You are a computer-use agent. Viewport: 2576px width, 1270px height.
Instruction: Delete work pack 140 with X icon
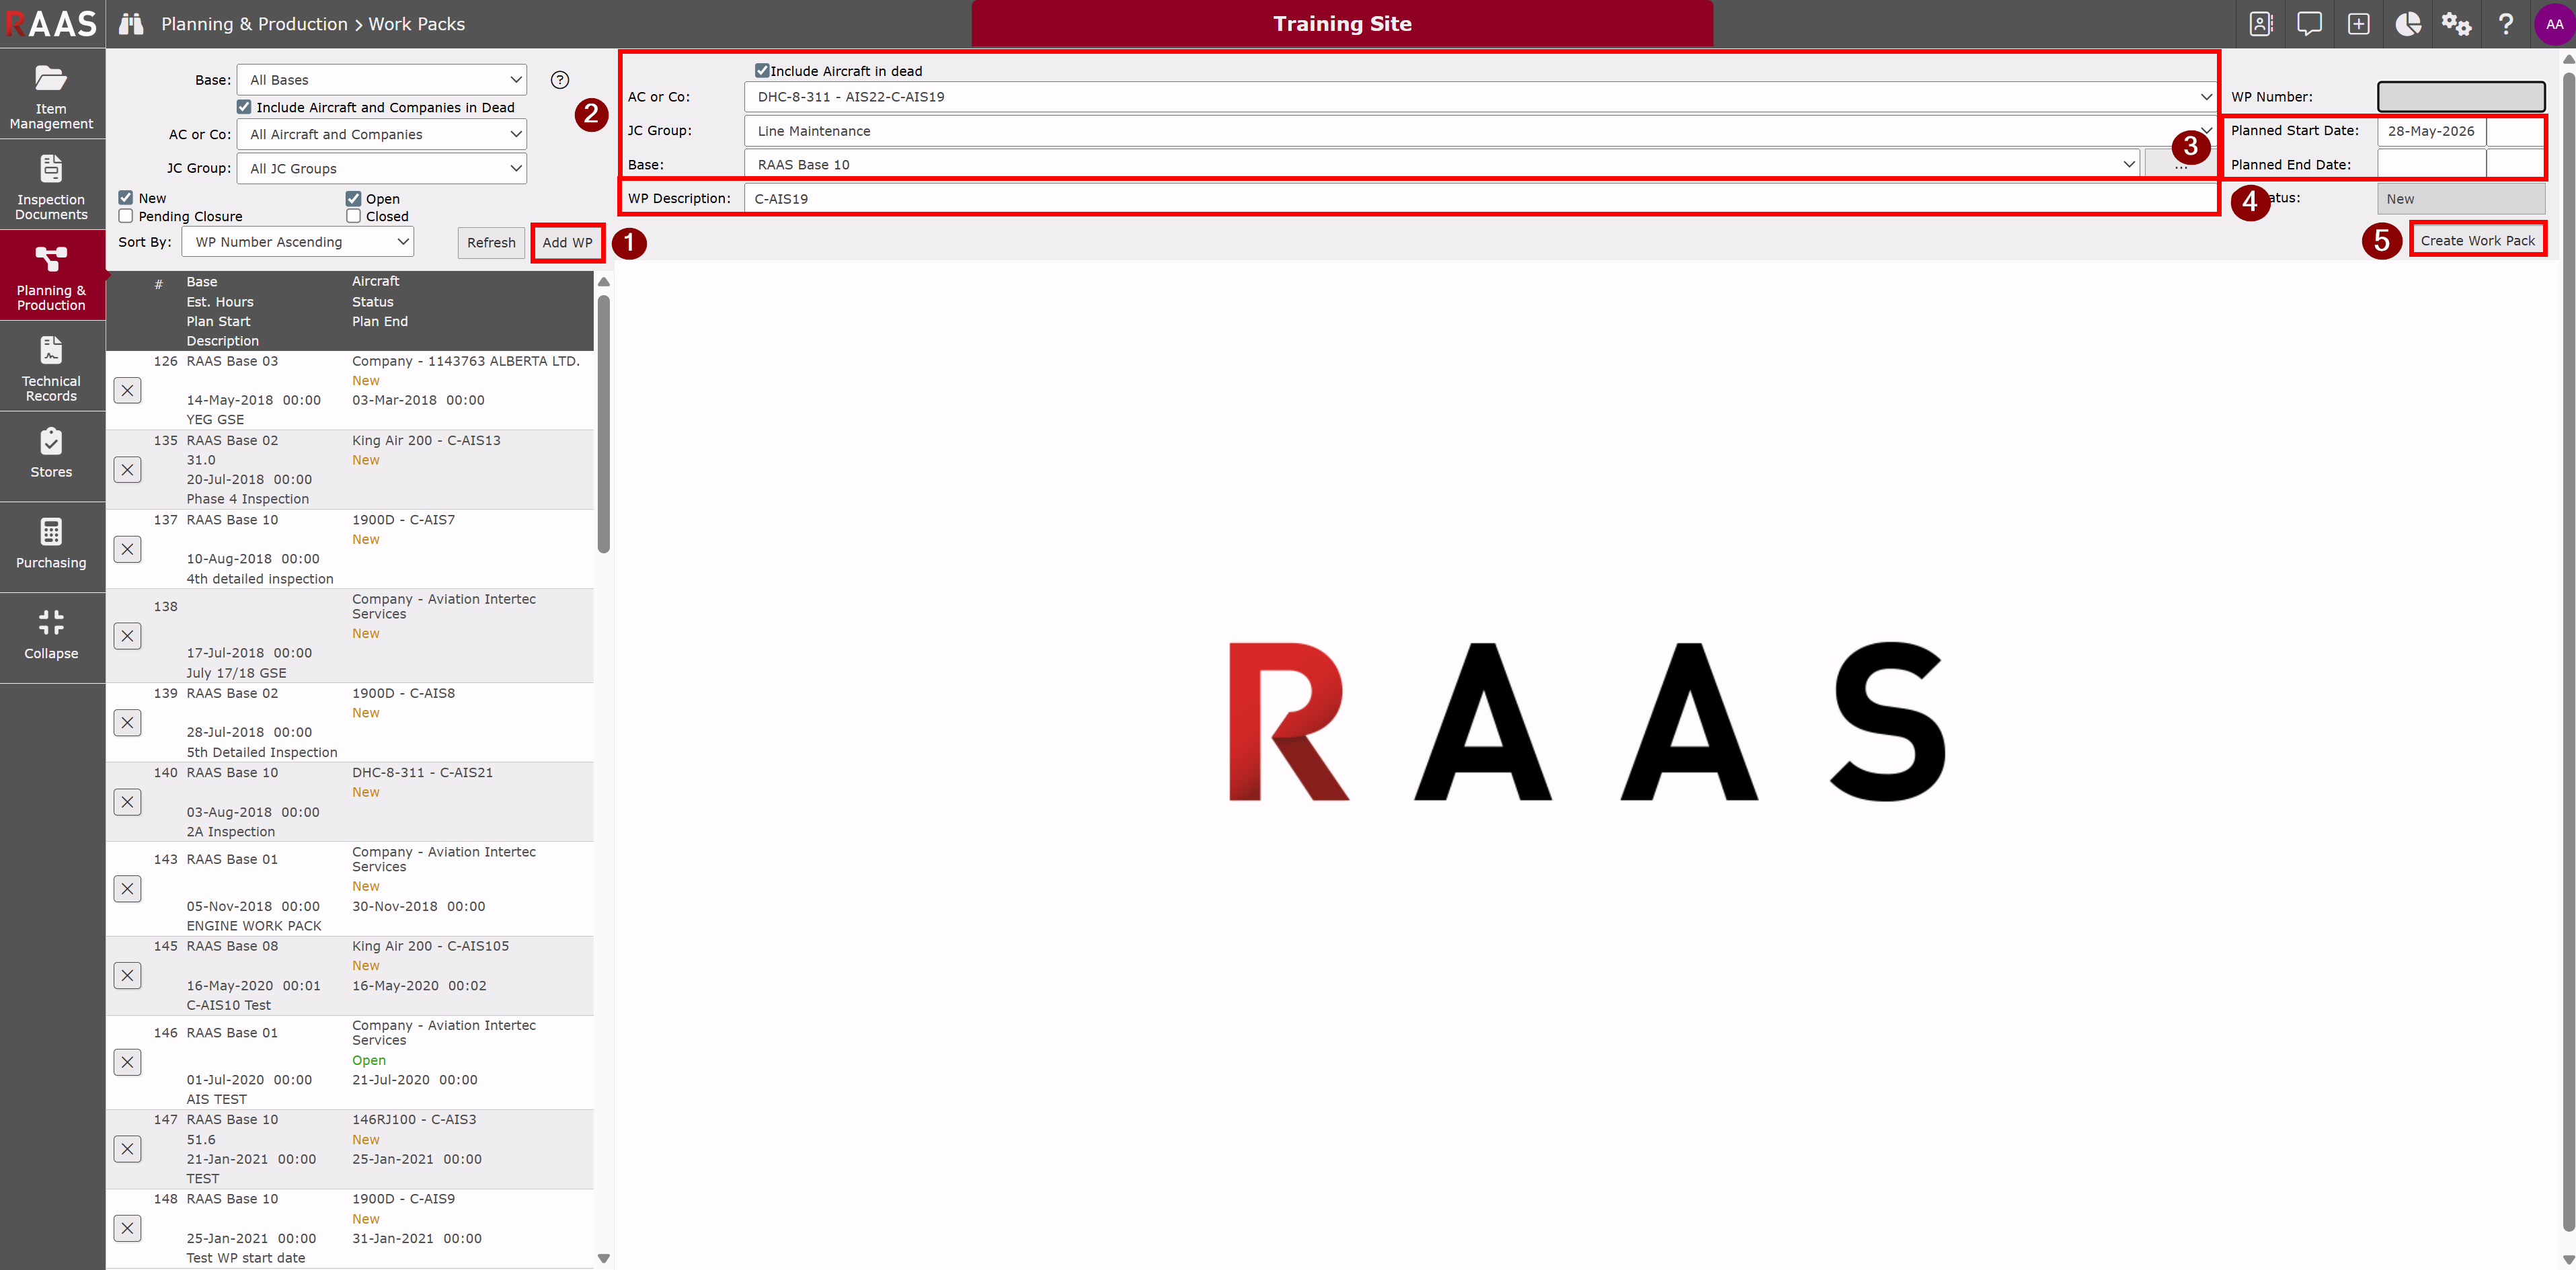[x=127, y=802]
